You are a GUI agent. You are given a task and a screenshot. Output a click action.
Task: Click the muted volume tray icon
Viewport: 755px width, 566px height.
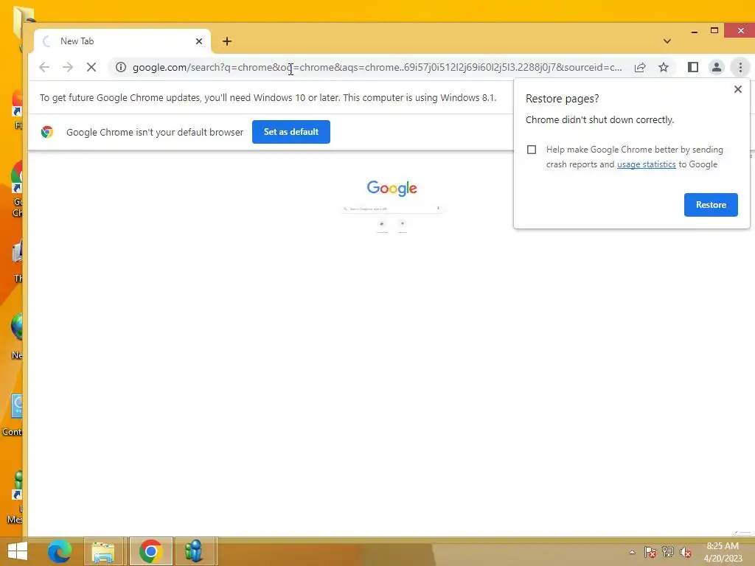(685, 552)
